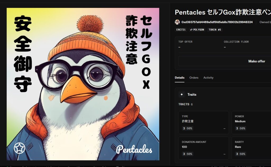
Task: Click the TOP OFFER value
Action: pos(179,47)
